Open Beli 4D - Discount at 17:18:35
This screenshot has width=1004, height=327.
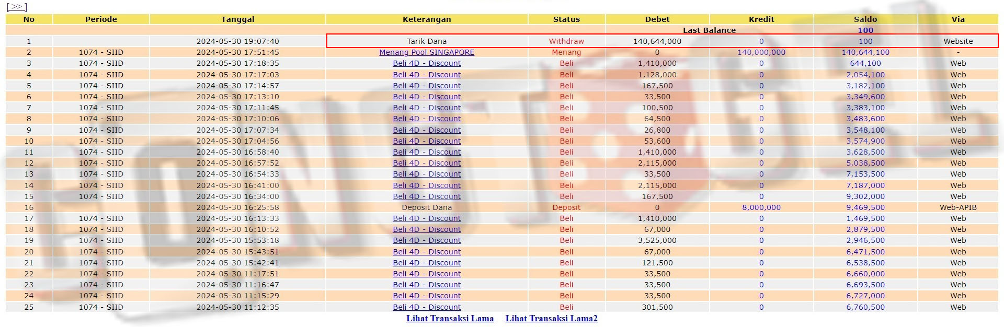(x=427, y=63)
